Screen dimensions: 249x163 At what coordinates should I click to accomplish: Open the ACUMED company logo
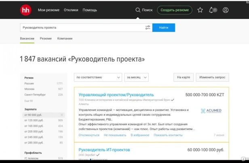211,111
